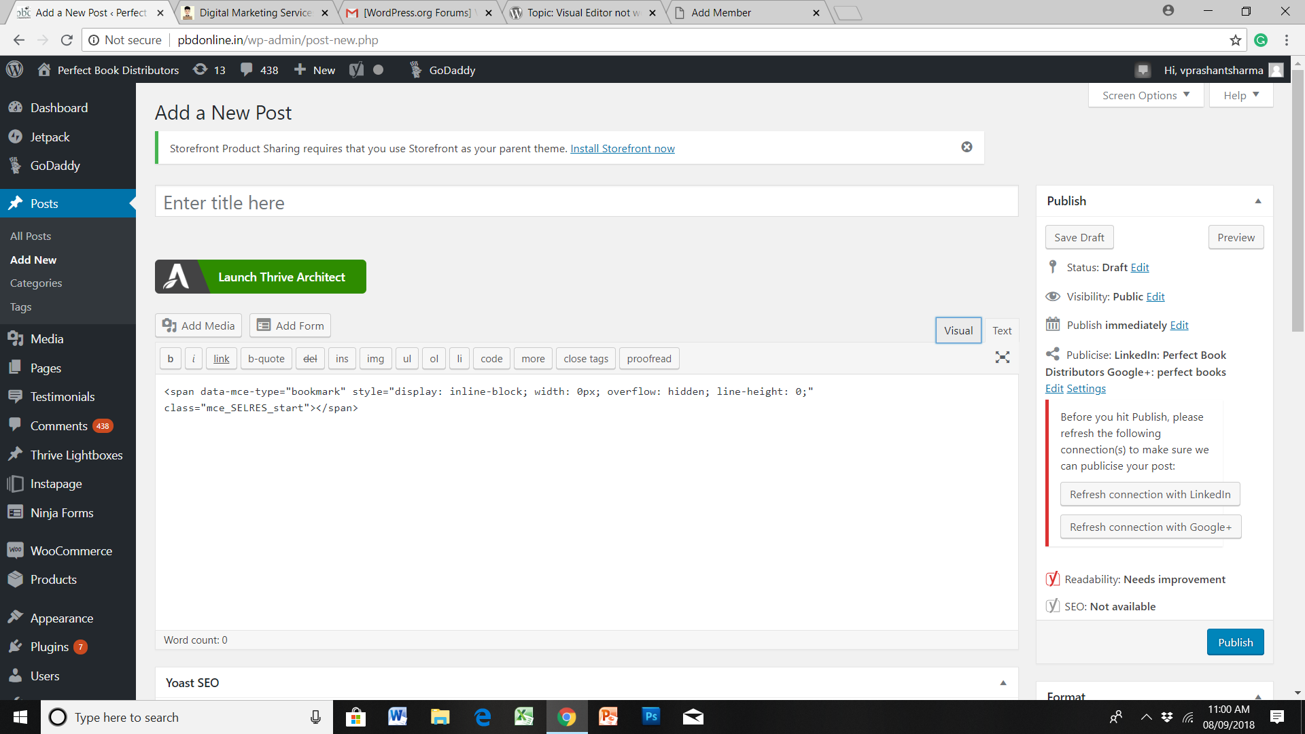1305x734 pixels.
Task: Click the Windows taskbar search box
Action: coord(187,717)
